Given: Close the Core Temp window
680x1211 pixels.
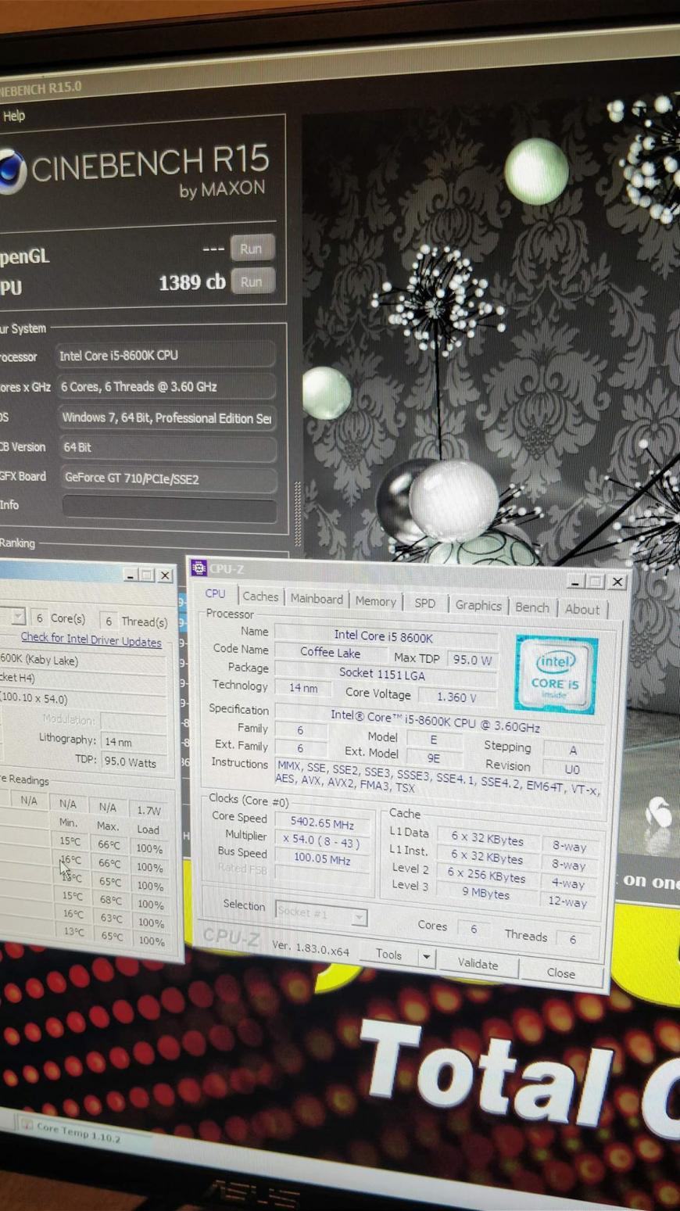Looking at the screenshot, I should tap(165, 575).
